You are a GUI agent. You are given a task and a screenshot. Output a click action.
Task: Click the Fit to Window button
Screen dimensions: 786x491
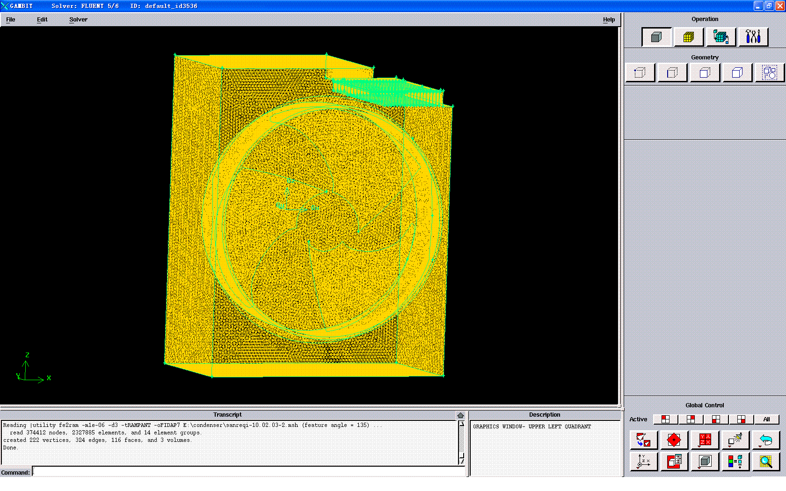pyautogui.click(x=643, y=440)
